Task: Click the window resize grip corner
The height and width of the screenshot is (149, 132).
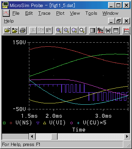Action: pyautogui.click(x=128, y=145)
